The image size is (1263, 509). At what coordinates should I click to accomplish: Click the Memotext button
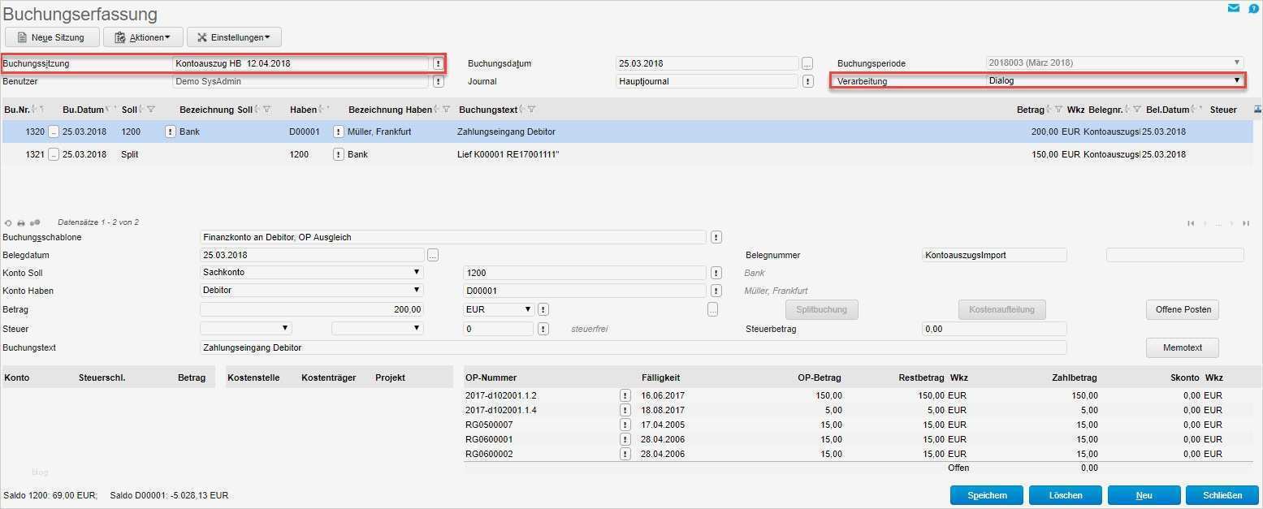click(x=1183, y=347)
